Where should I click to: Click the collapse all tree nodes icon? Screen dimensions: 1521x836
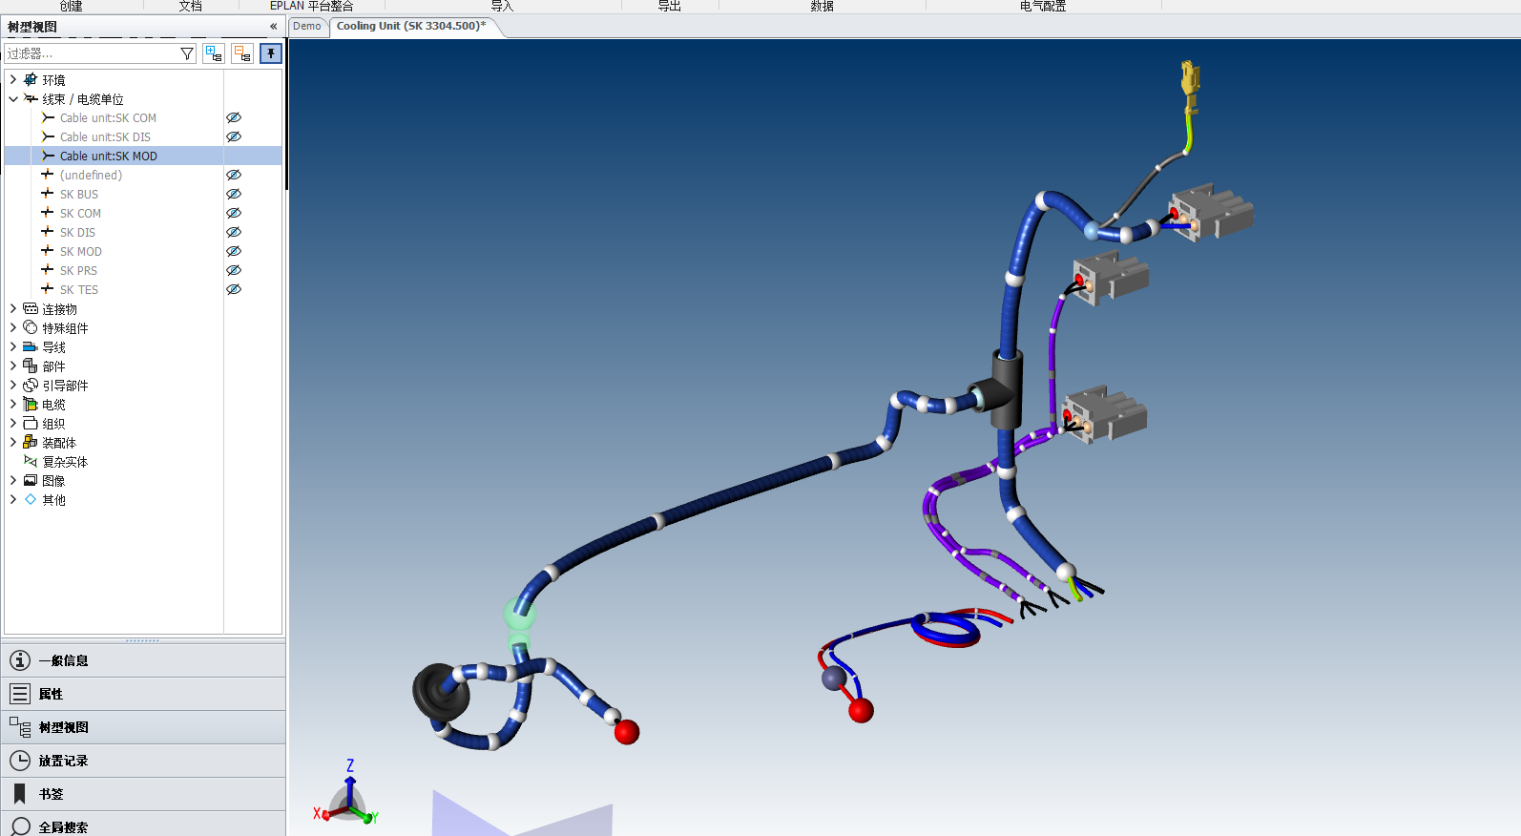[x=242, y=53]
